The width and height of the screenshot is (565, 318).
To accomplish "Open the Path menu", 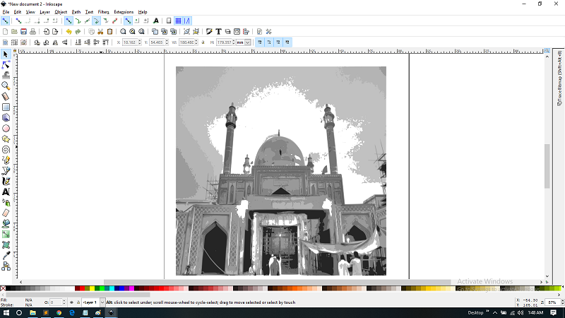I will [76, 12].
